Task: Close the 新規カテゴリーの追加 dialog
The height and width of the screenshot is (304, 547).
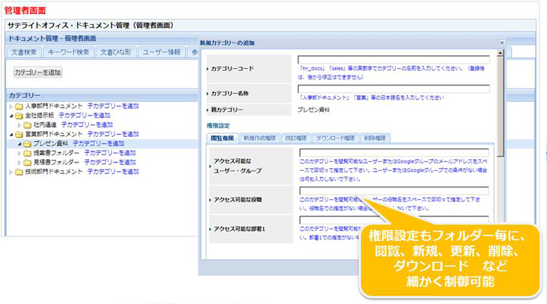Action: (502, 42)
